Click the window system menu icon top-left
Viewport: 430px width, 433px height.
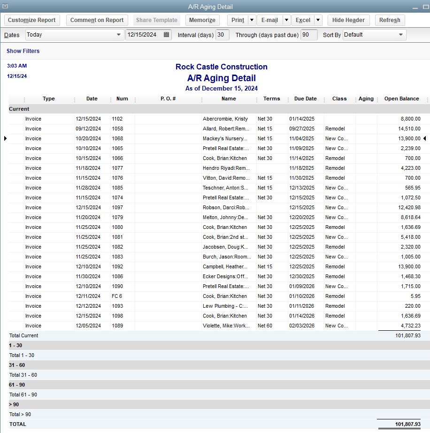[x=6, y=7]
